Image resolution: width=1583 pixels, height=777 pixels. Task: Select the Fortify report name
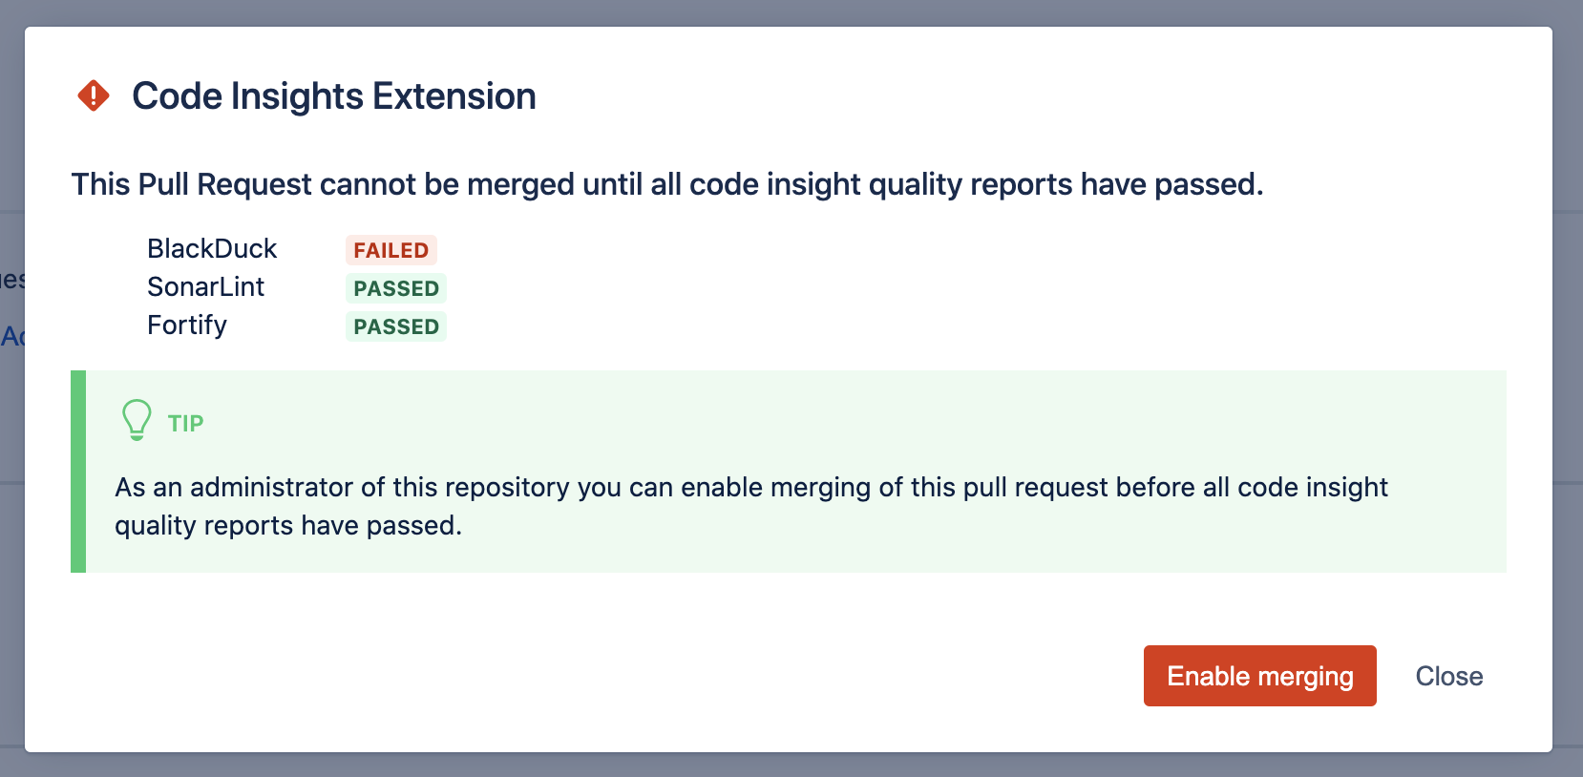(x=187, y=325)
